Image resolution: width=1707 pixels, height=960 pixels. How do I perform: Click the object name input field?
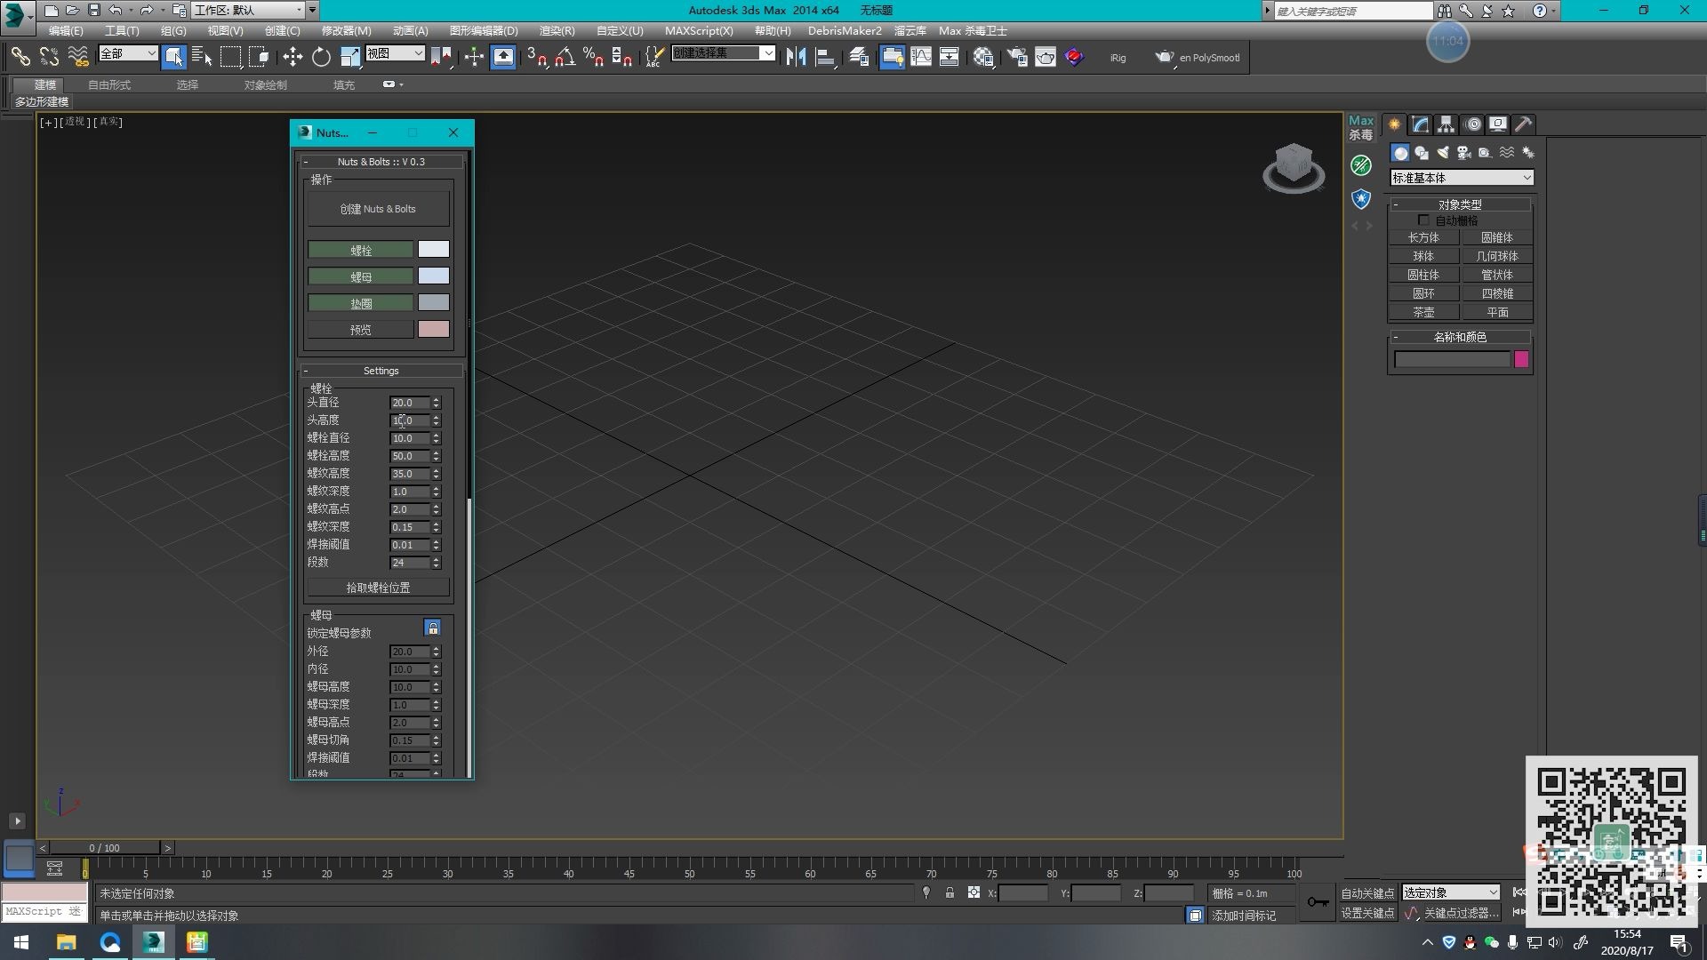1452,359
